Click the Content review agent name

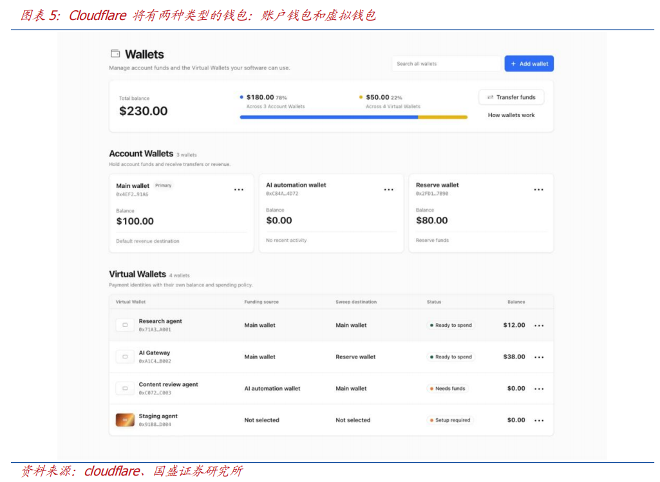click(x=168, y=384)
